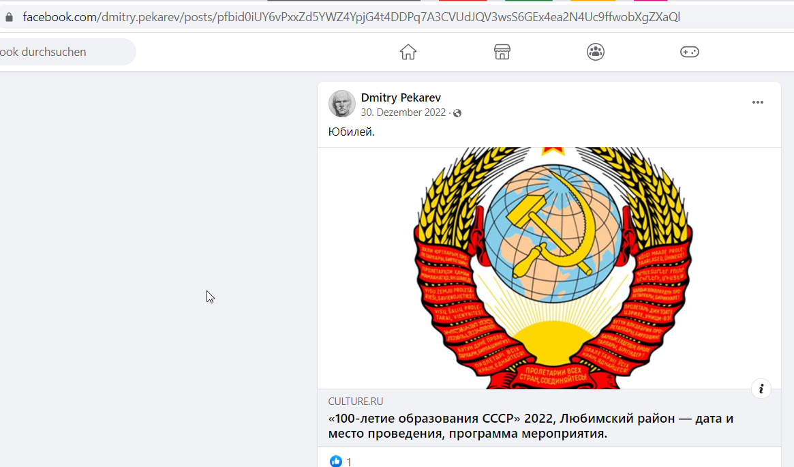Open the Gaming controller icon
Image resolution: width=794 pixels, height=467 pixels.
click(689, 52)
